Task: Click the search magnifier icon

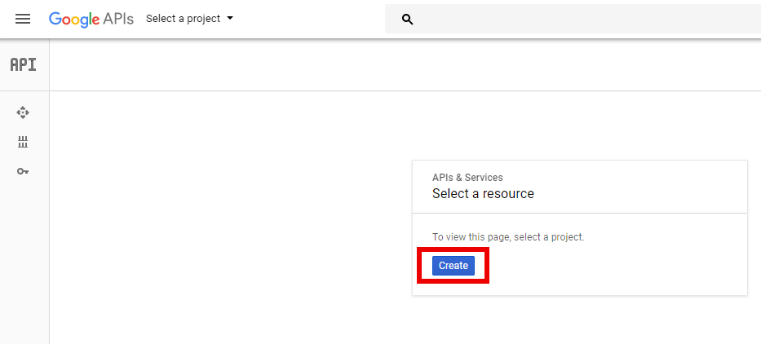Action: 408,20
